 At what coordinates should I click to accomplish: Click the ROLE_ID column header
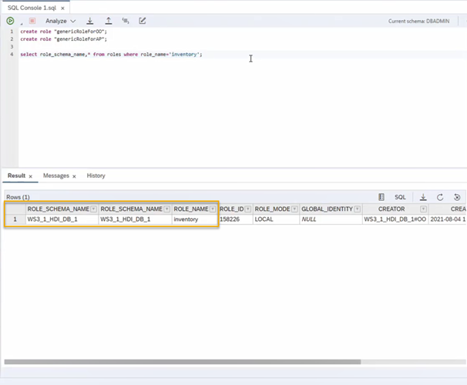[x=231, y=209]
